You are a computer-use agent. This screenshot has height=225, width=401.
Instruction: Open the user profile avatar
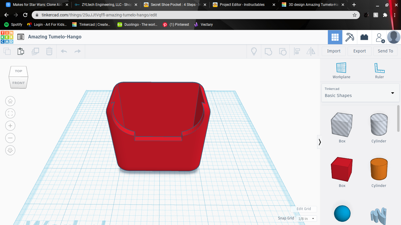pyautogui.click(x=394, y=37)
